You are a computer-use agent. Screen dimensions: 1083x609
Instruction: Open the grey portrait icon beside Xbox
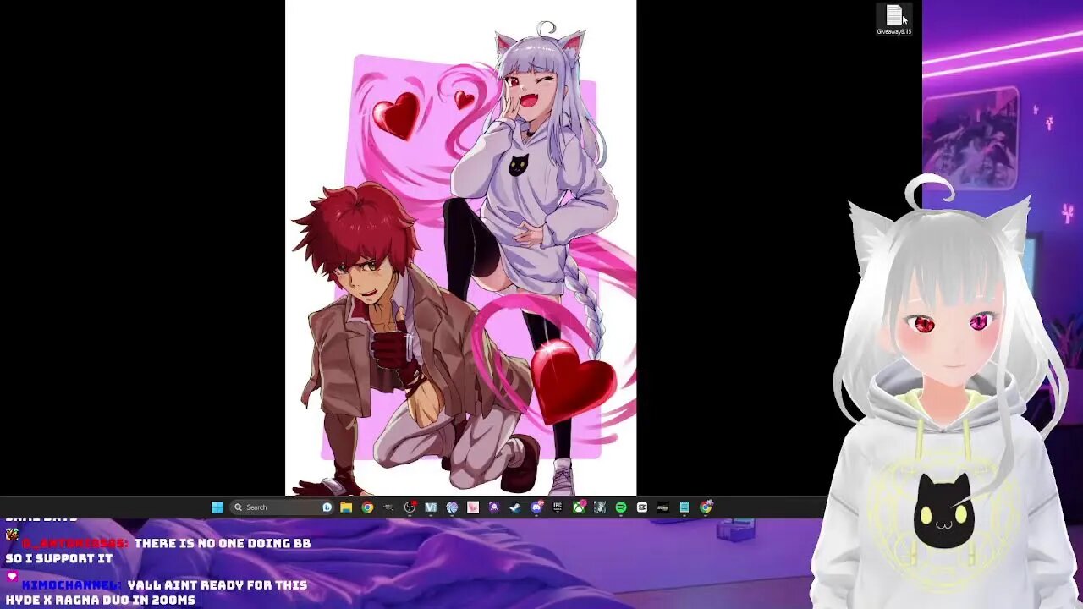point(600,507)
